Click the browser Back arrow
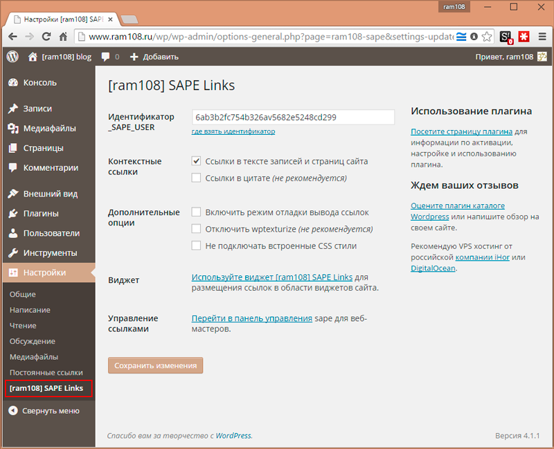 12,37
